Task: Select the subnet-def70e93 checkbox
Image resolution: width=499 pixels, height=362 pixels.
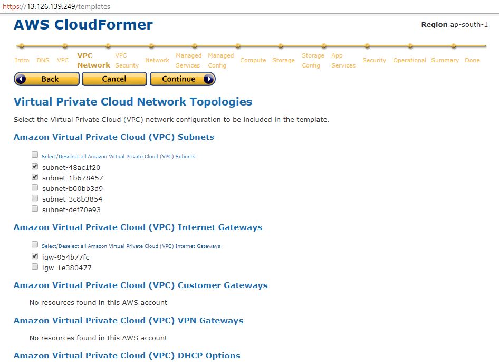Action: (35, 209)
